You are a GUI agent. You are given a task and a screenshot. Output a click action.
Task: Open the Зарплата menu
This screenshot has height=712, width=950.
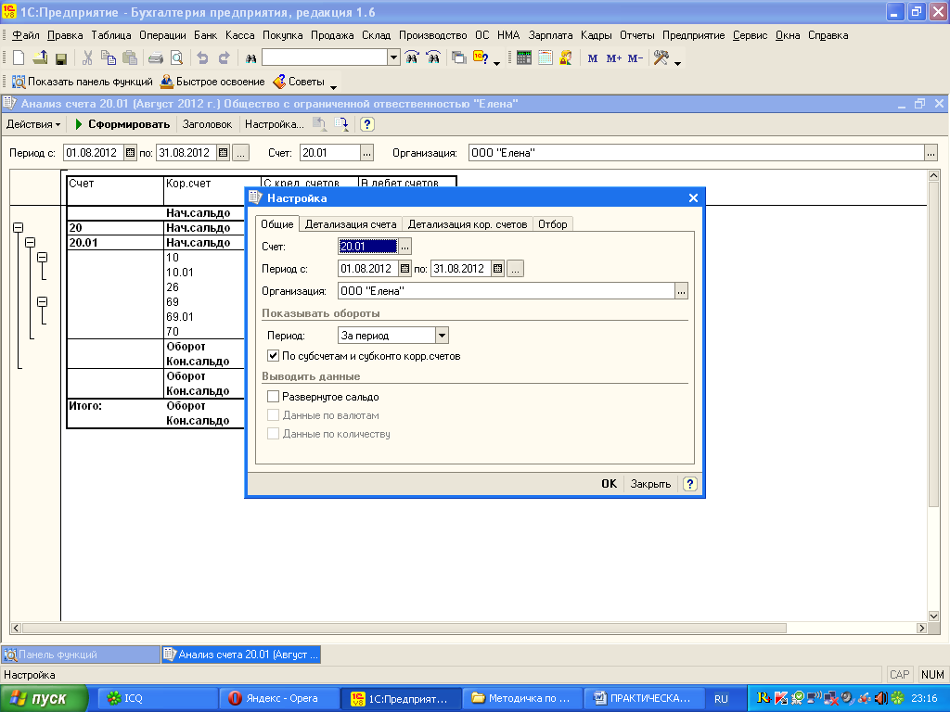[550, 35]
